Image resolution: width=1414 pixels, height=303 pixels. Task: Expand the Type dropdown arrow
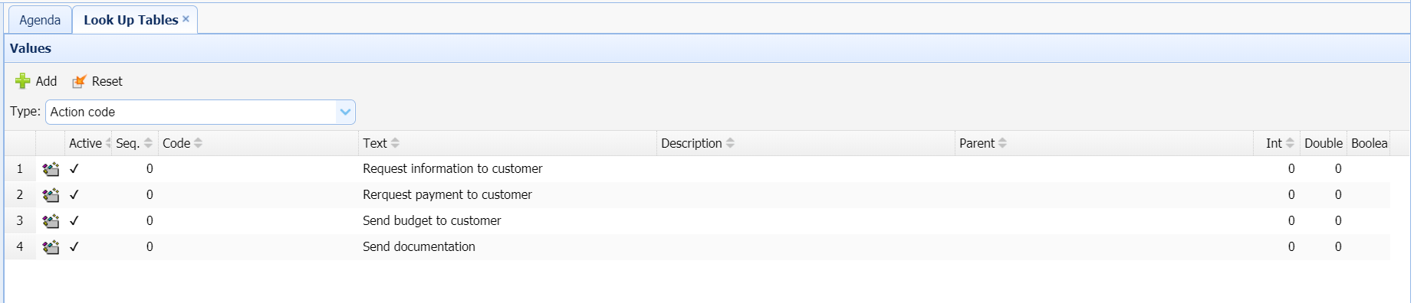[x=346, y=112]
